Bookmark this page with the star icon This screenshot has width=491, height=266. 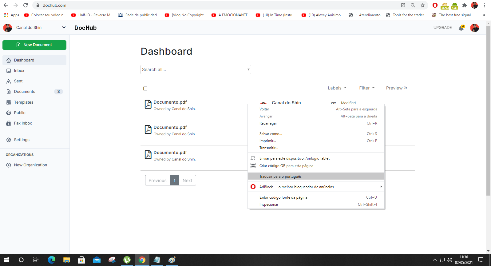pos(423,5)
